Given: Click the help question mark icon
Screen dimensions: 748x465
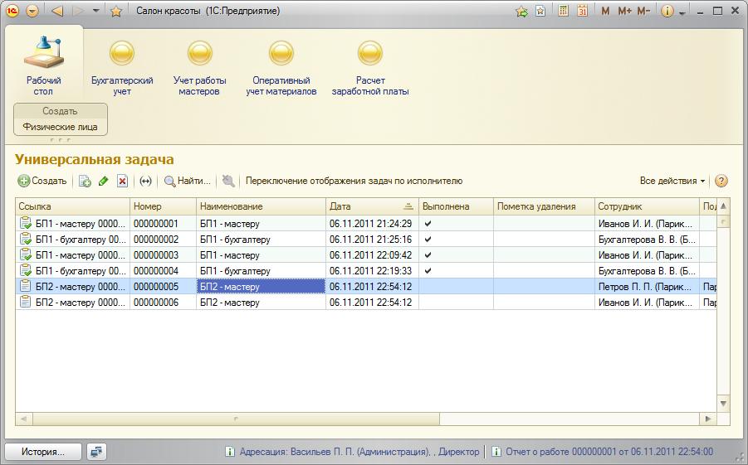Looking at the screenshot, I should point(721,181).
